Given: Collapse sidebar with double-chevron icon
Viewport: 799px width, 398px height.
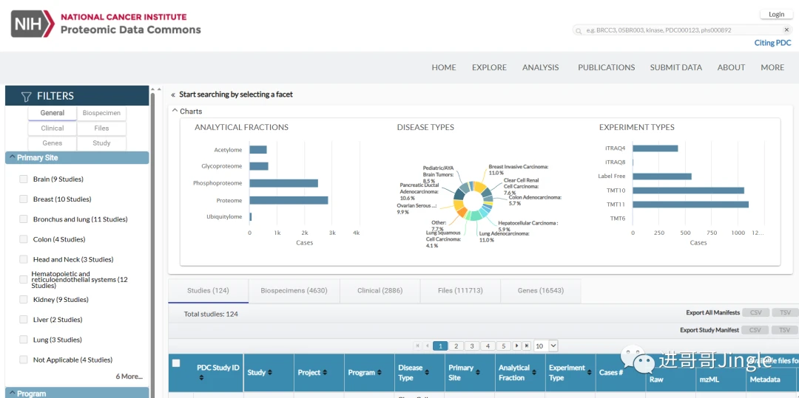Looking at the screenshot, I should coord(173,95).
